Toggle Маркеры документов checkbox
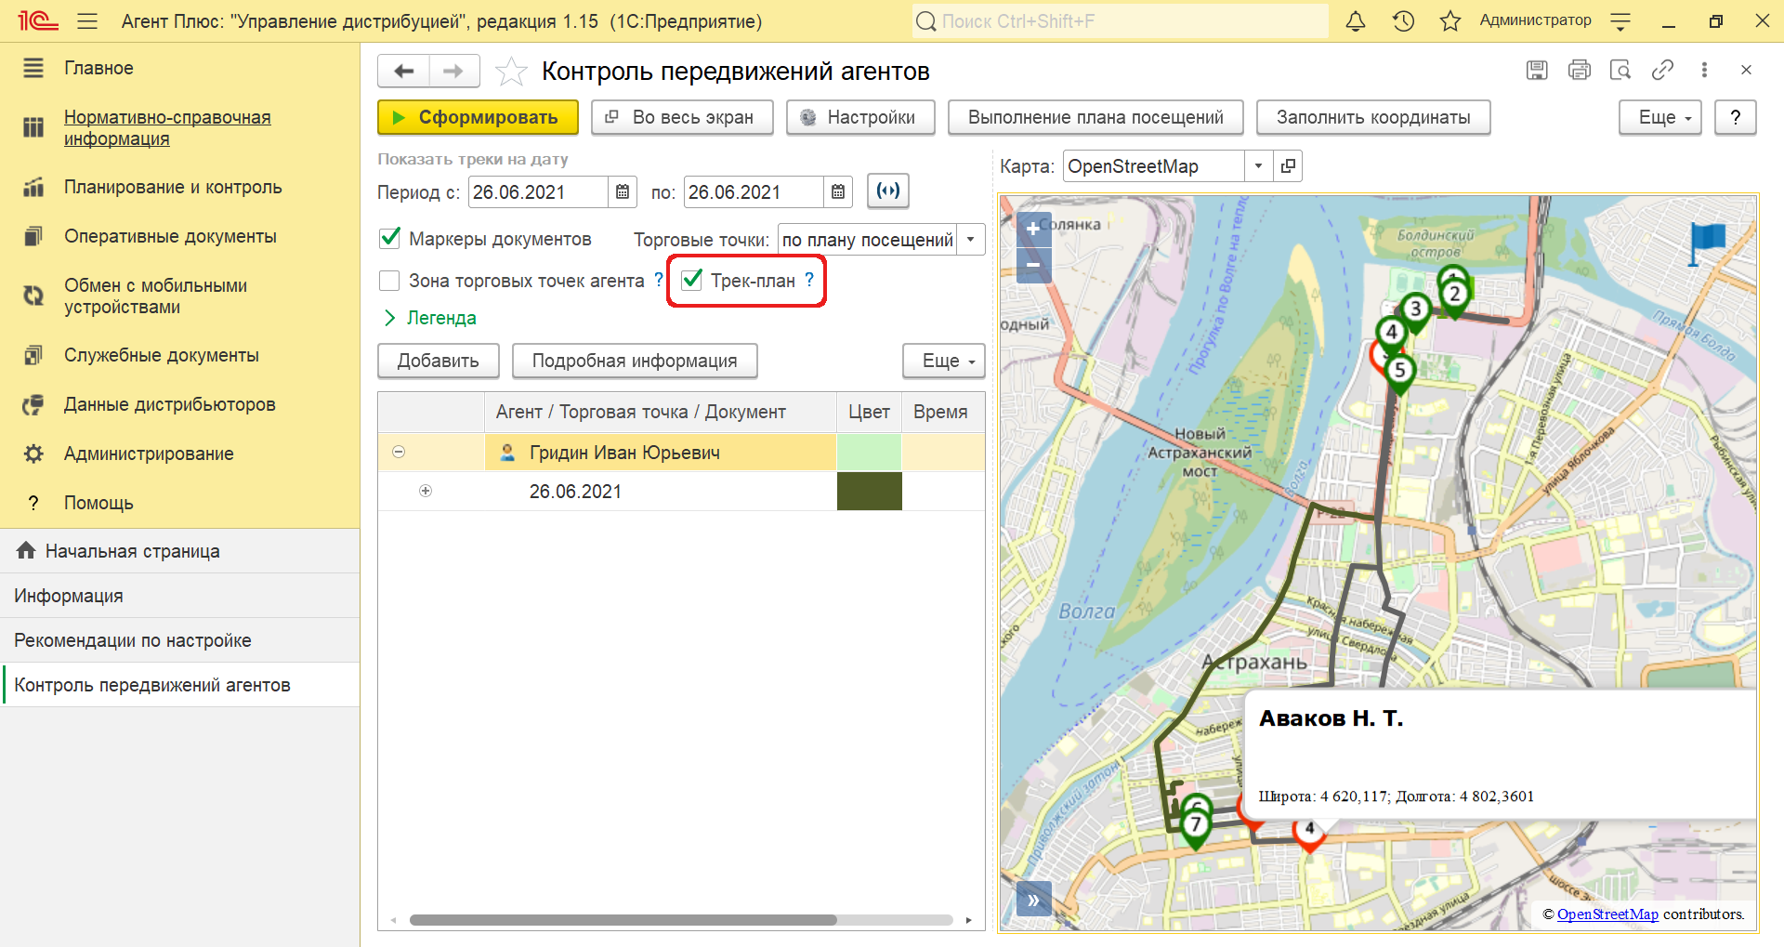1784x947 pixels. click(390, 239)
